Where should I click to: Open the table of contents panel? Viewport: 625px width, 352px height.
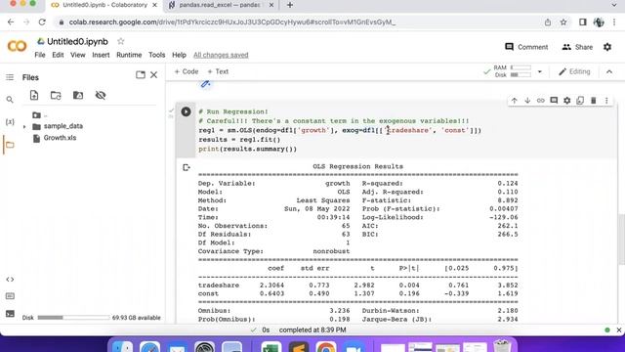[10, 77]
